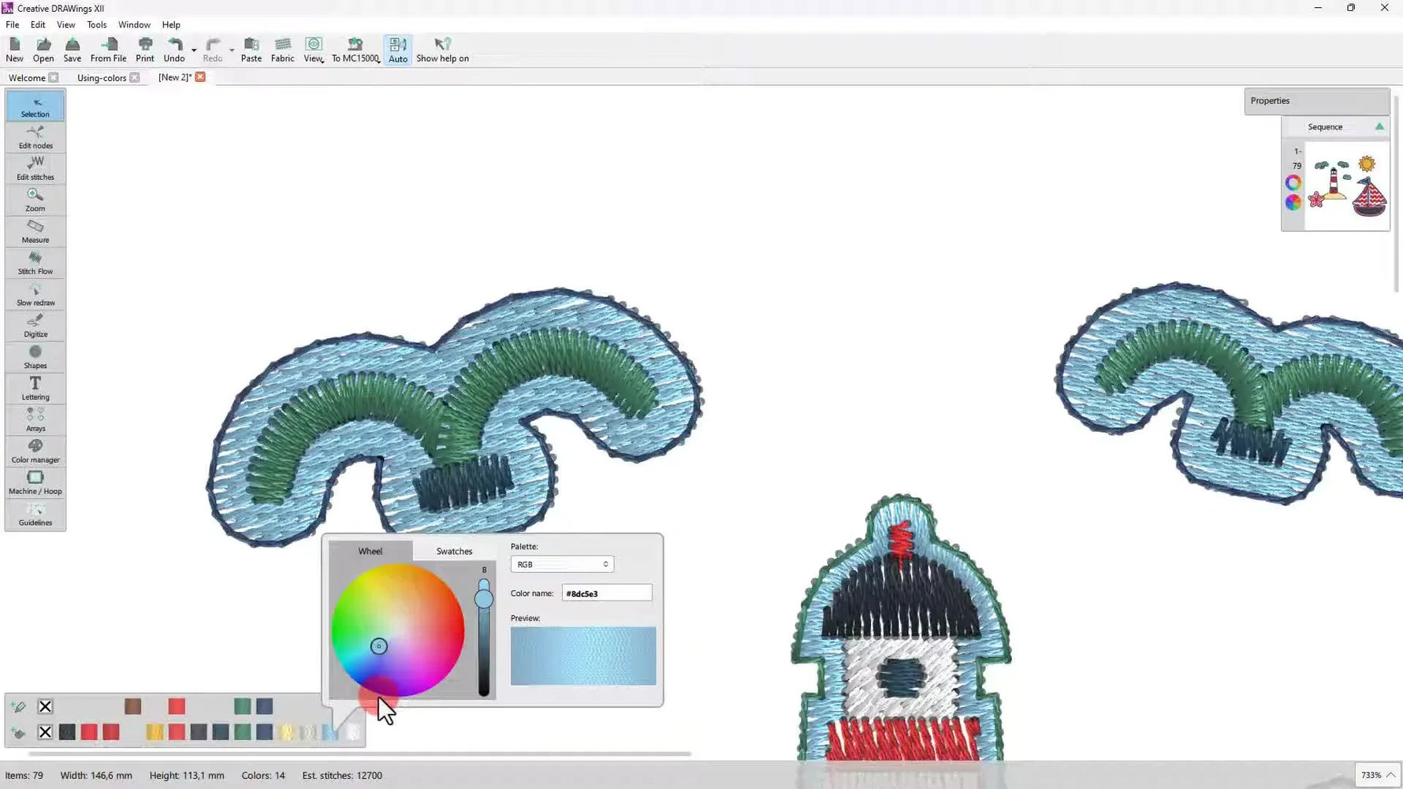Open the Color manager
This screenshot has height=789, width=1403.
[x=35, y=450]
